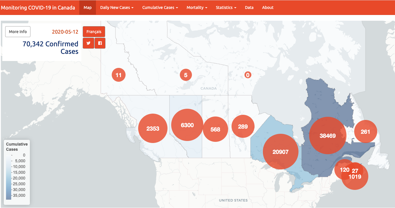The height and width of the screenshot is (208, 395).
Task: Click the 70,342 Confirmed Cases text
Action: coord(50,48)
